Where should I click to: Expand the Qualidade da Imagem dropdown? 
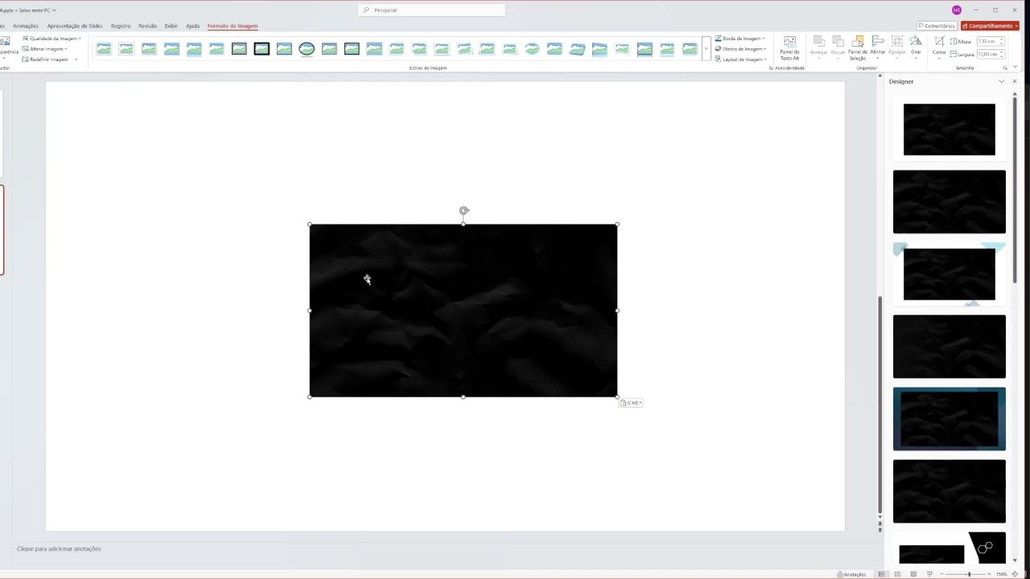(51, 39)
